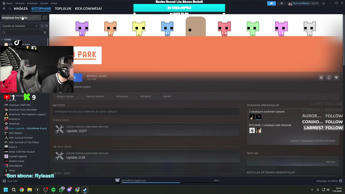The width and height of the screenshot is (345, 194).
Task: Go to the MAĞAZA tab
Action: pyautogui.click(x=21, y=9)
